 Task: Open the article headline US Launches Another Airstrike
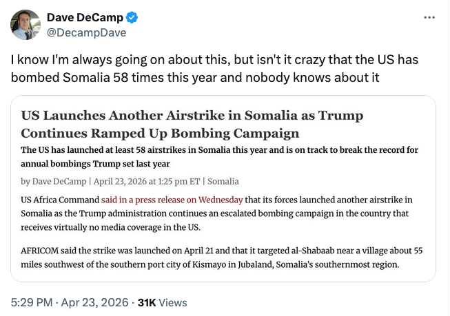[192, 115]
